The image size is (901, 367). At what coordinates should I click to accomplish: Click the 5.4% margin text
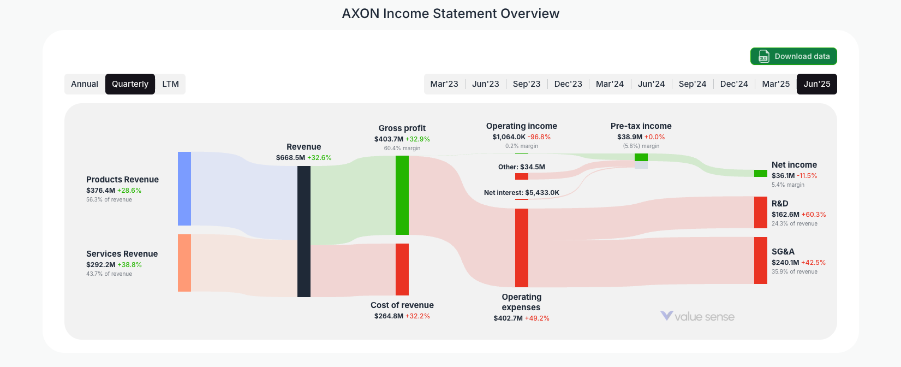788,185
